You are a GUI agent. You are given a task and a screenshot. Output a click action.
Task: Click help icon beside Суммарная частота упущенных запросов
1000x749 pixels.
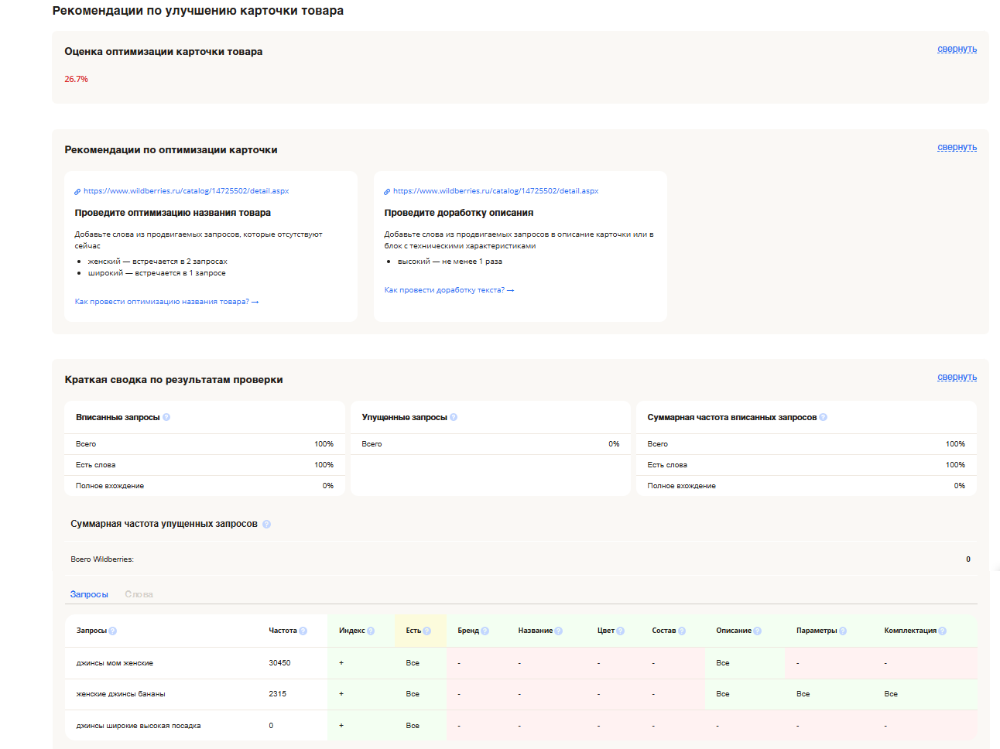[x=266, y=525]
